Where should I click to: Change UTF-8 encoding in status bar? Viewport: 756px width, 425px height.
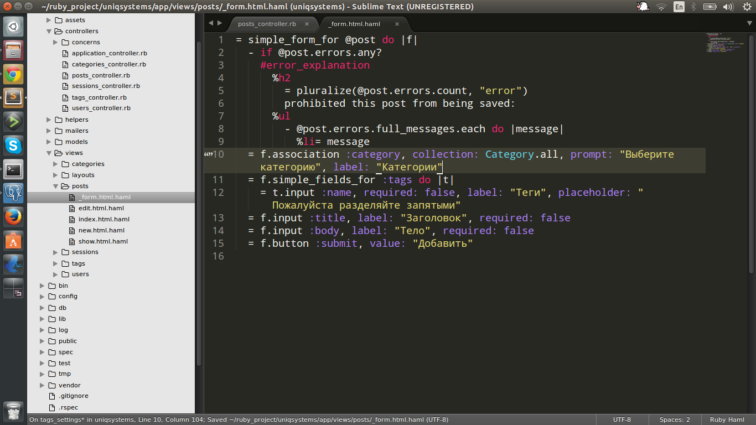coord(622,419)
